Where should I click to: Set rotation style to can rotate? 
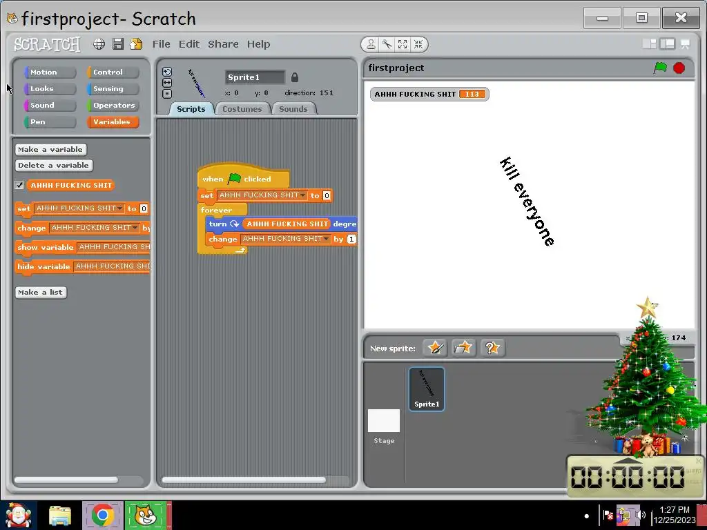[x=167, y=72]
